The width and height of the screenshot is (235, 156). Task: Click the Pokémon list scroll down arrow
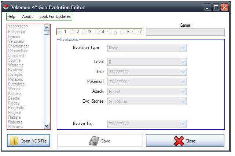[x=47, y=126]
